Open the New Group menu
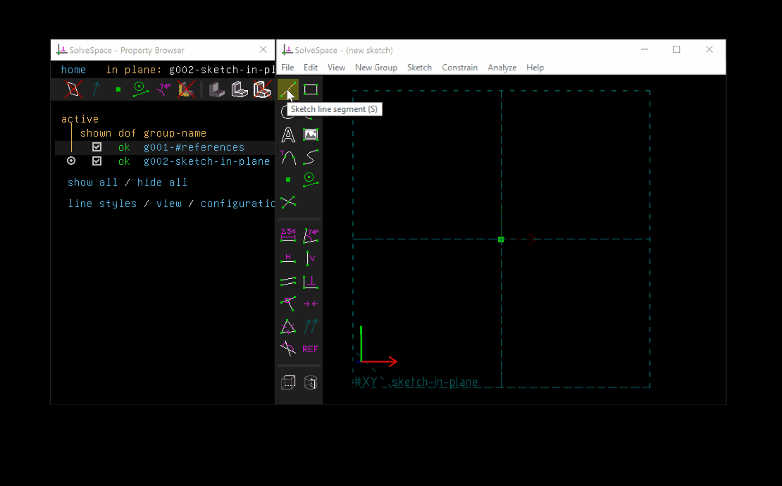782x486 pixels. tap(376, 68)
